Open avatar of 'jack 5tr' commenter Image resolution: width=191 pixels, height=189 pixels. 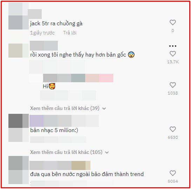click(19, 16)
